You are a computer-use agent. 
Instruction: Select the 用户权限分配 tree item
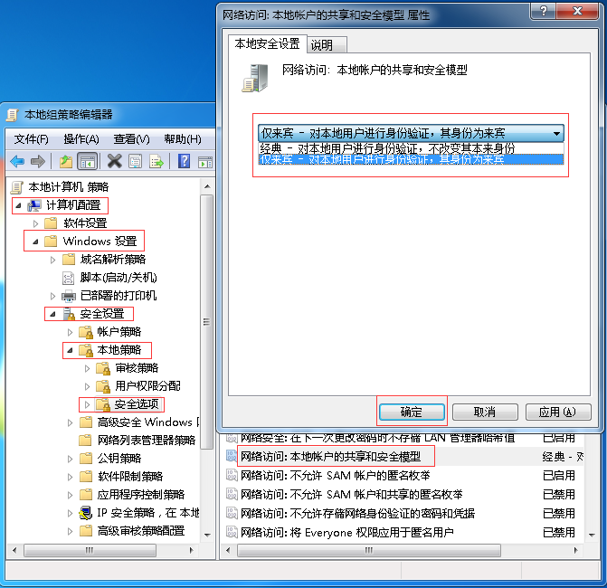(x=147, y=386)
